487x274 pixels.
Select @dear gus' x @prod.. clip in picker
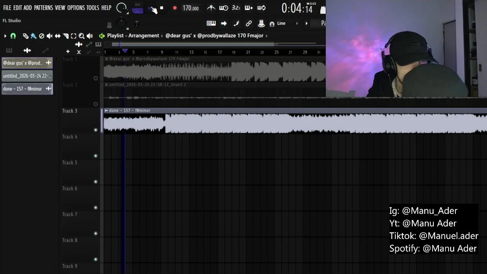(27, 63)
